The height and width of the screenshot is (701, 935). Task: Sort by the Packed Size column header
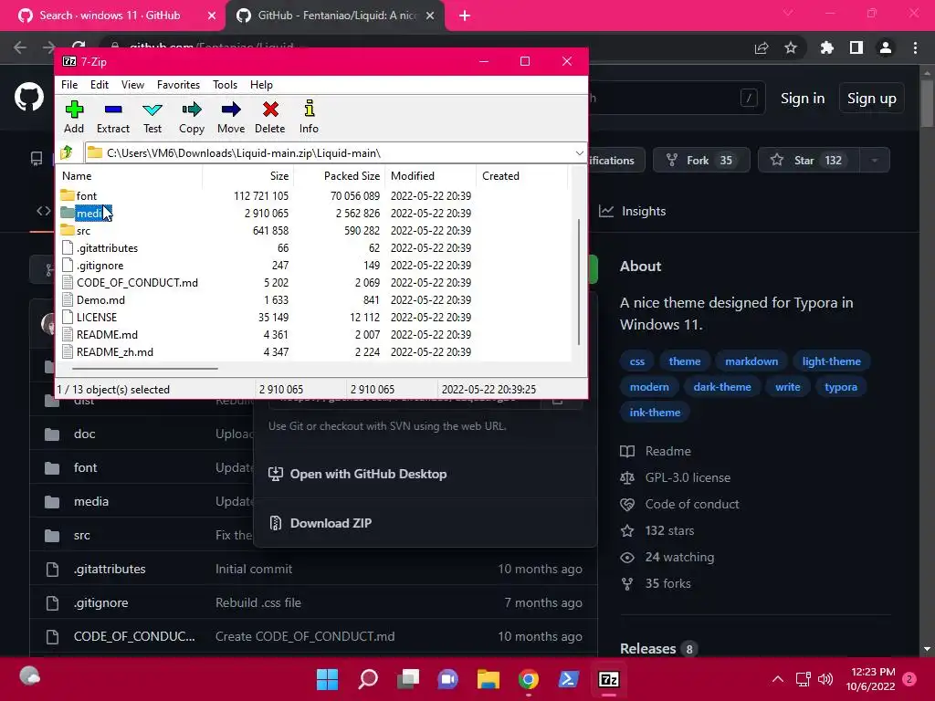[x=340, y=176]
